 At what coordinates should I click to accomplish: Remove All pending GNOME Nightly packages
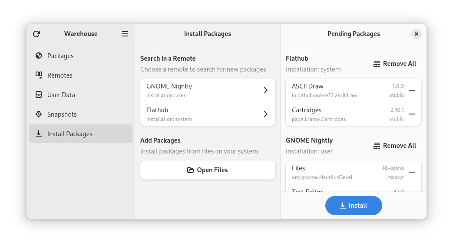click(394, 146)
